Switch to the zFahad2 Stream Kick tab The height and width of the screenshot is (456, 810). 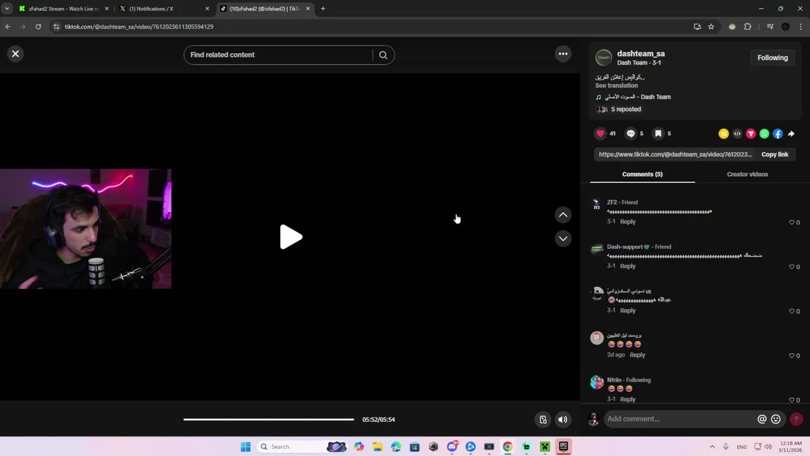pos(63,9)
